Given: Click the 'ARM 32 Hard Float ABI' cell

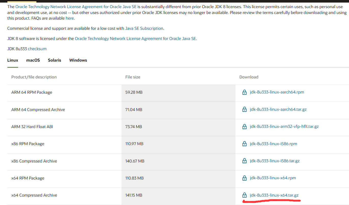Looking at the screenshot, I should [x=32, y=127].
